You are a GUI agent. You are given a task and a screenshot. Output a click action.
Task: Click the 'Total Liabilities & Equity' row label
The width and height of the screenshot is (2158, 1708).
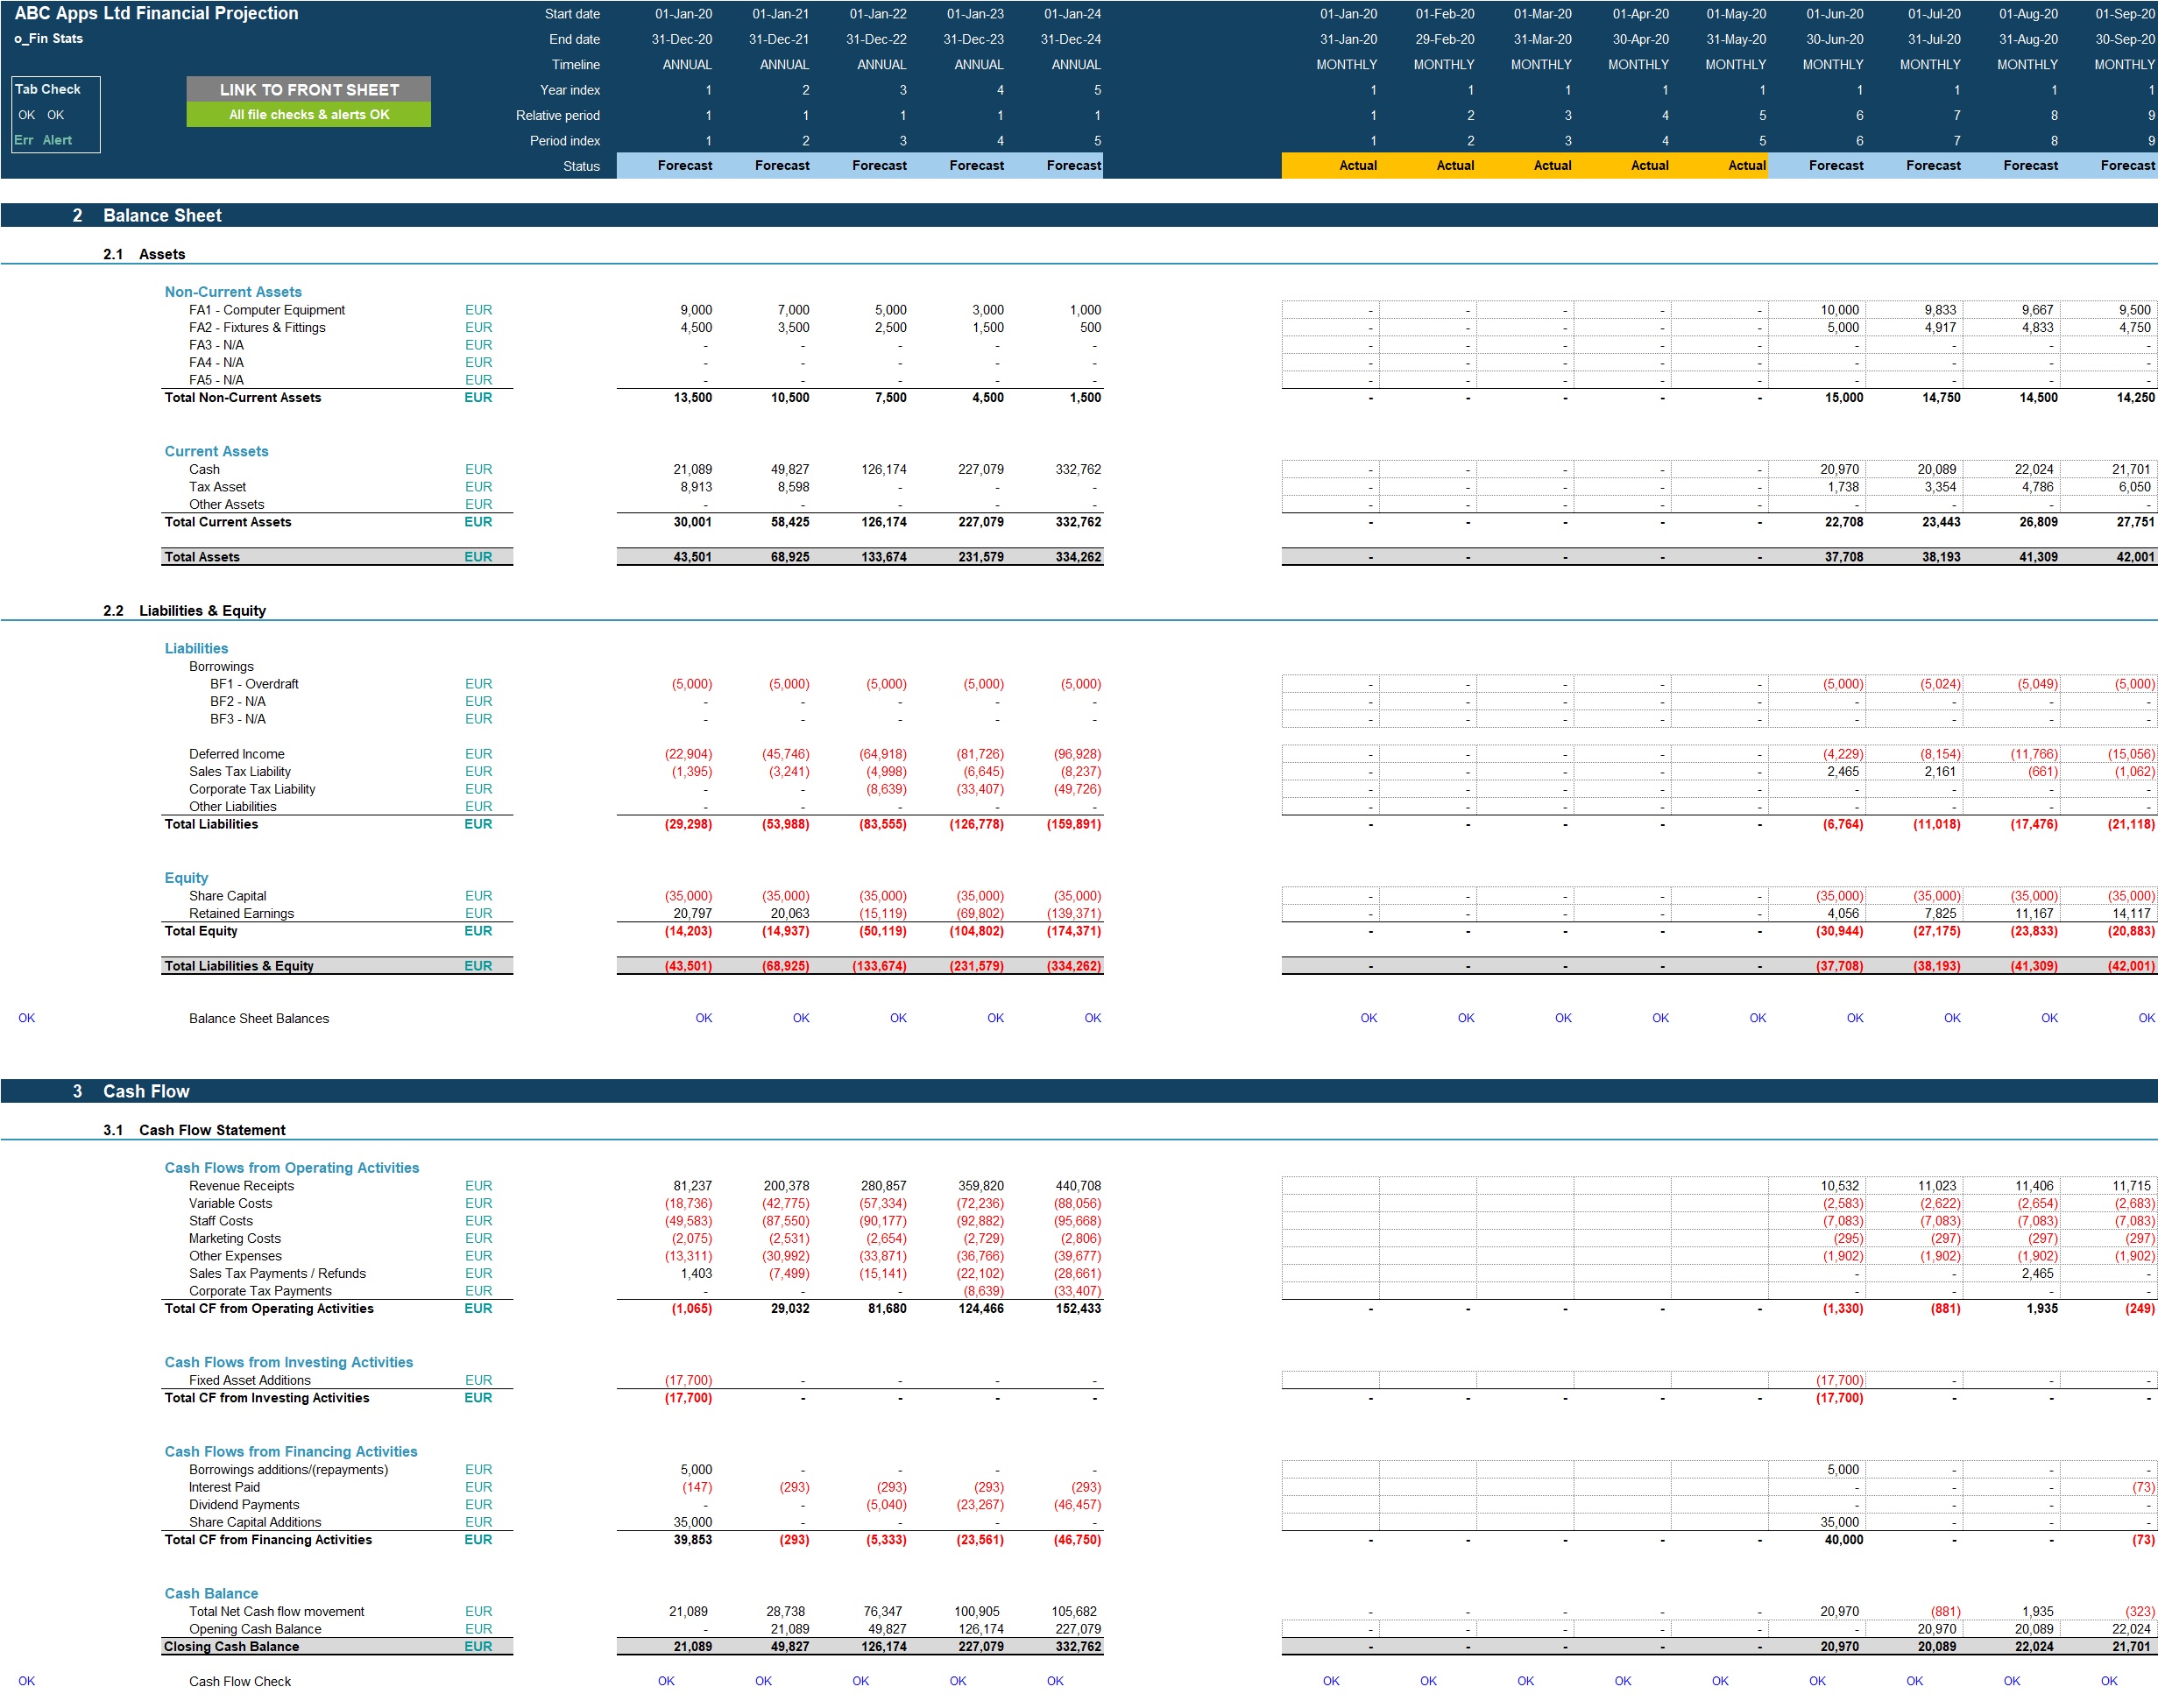coord(239,966)
